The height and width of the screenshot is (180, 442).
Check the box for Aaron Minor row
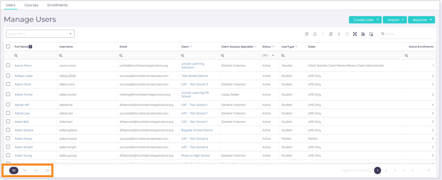[x=8, y=65]
